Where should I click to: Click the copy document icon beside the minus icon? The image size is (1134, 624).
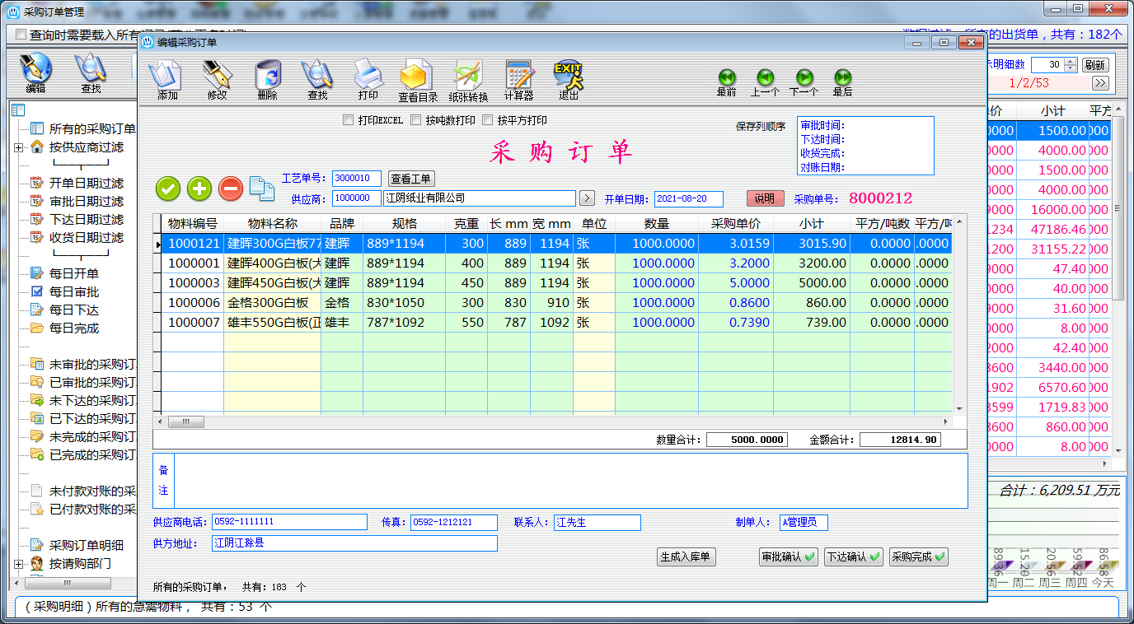pyautogui.click(x=261, y=189)
